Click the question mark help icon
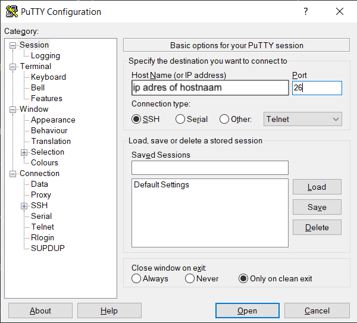Viewport: 357px width, 323px height. pos(306,11)
